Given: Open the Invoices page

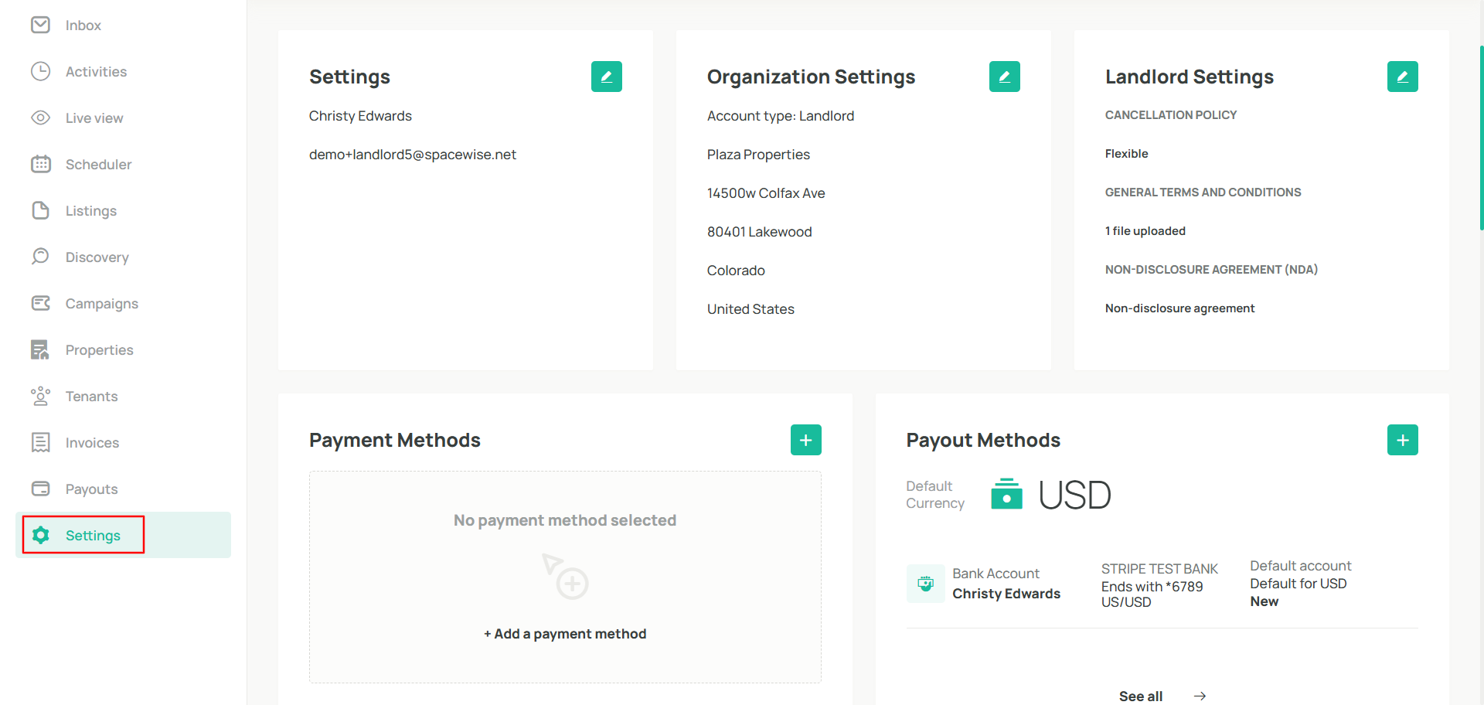Looking at the screenshot, I should pos(92,443).
